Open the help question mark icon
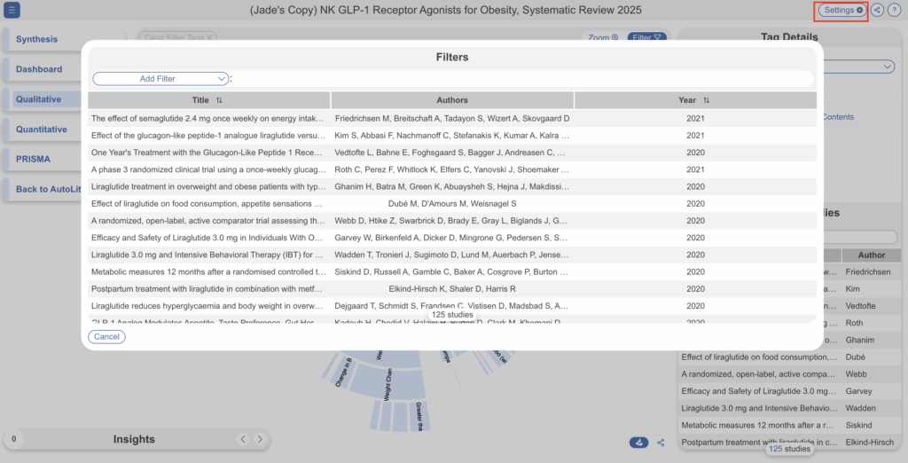 [894, 11]
